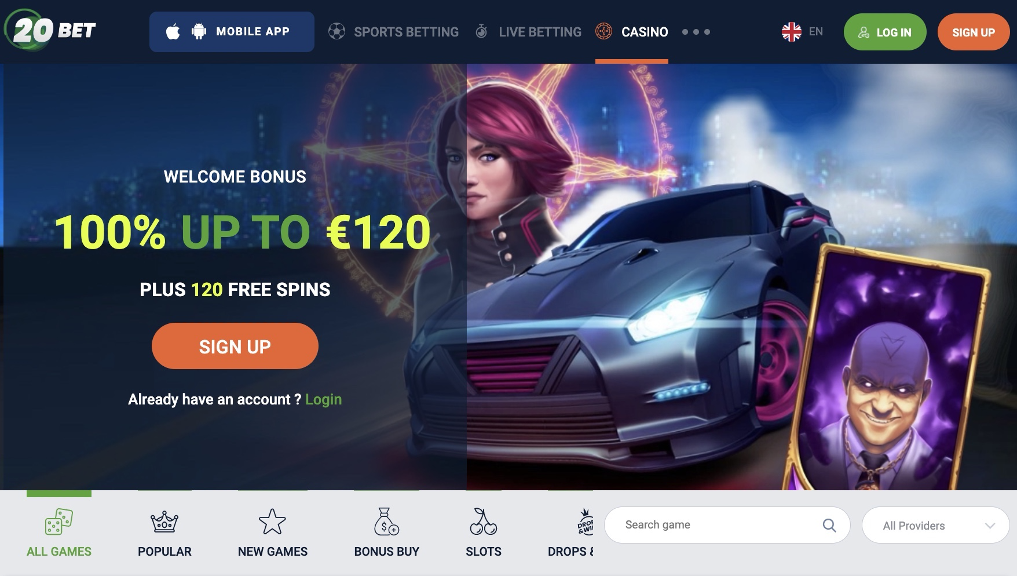The image size is (1017, 576).
Task: Select Bonus Buy money bag category
Action: tap(386, 533)
